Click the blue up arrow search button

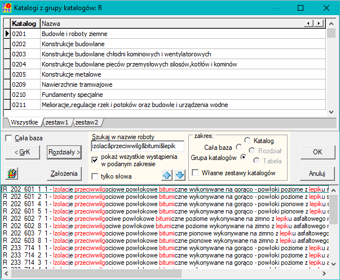click(x=167, y=175)
